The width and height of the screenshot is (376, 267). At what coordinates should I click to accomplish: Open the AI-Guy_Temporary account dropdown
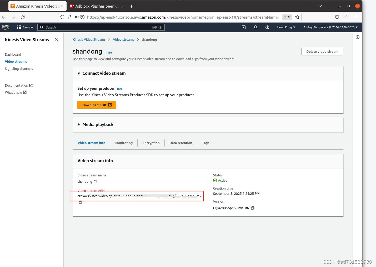pyautogui.click(x=331, y=27)
